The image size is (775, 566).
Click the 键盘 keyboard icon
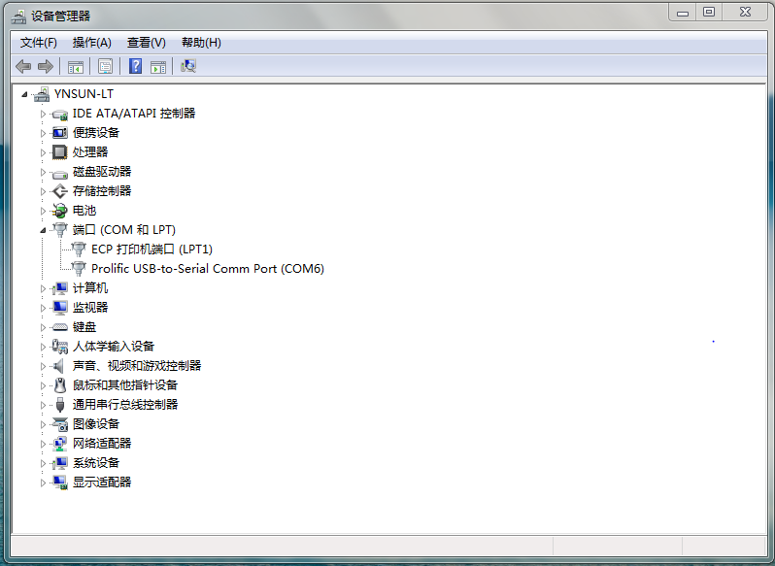pos(60,327)
